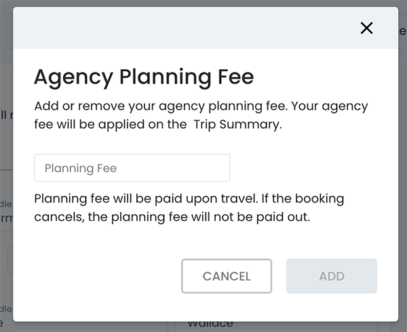Click the 'Add or remove your agency' description
407x332 pixels.
[x=109, y=107]
